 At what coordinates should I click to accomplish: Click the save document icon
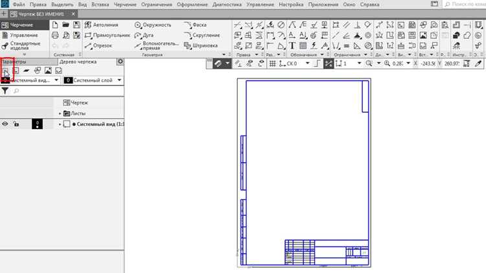[x=76, y=25]
